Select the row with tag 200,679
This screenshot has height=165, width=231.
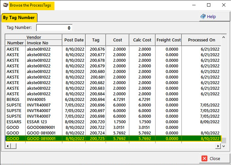point(113,66)
